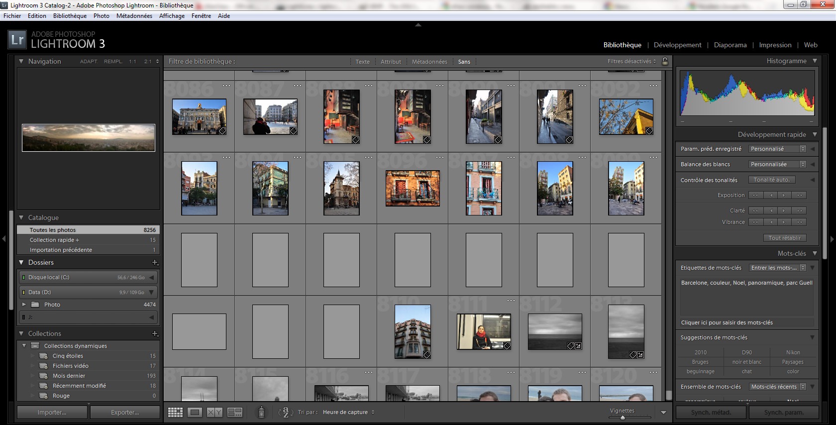This screenshot has height=425, width=836.
Task: Toggle Data (D:) volume folder list
Action: 151,292
